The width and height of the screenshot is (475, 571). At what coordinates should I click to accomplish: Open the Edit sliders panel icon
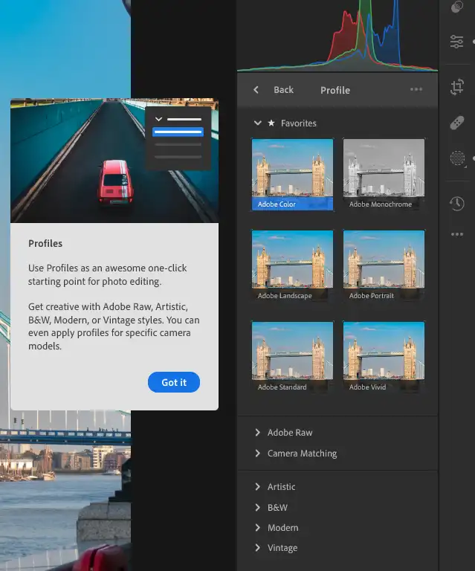click(456, 42)
